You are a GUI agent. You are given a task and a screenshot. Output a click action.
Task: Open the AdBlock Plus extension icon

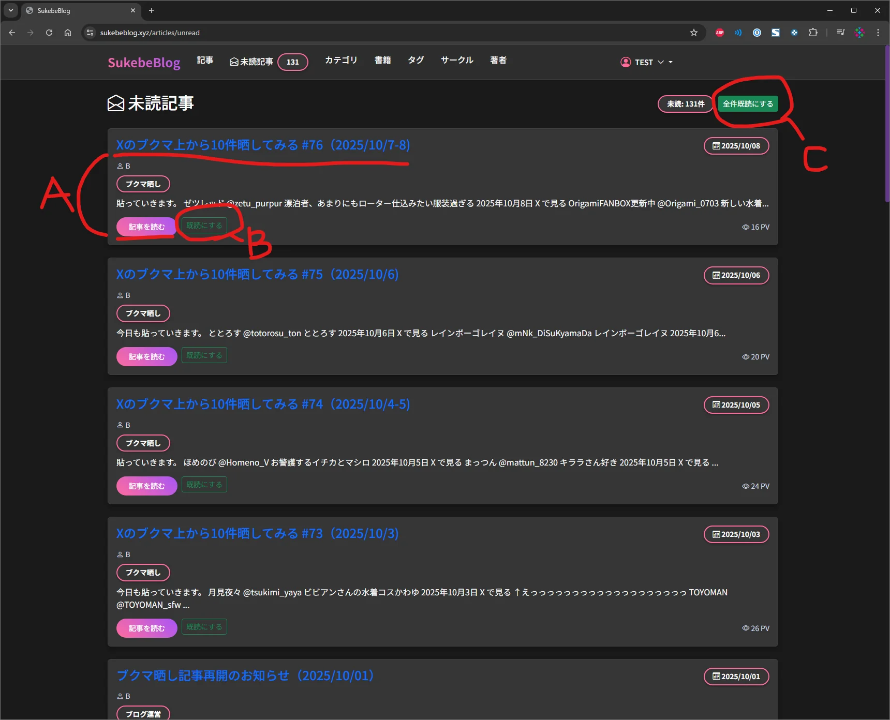click(x=719, y=33)
